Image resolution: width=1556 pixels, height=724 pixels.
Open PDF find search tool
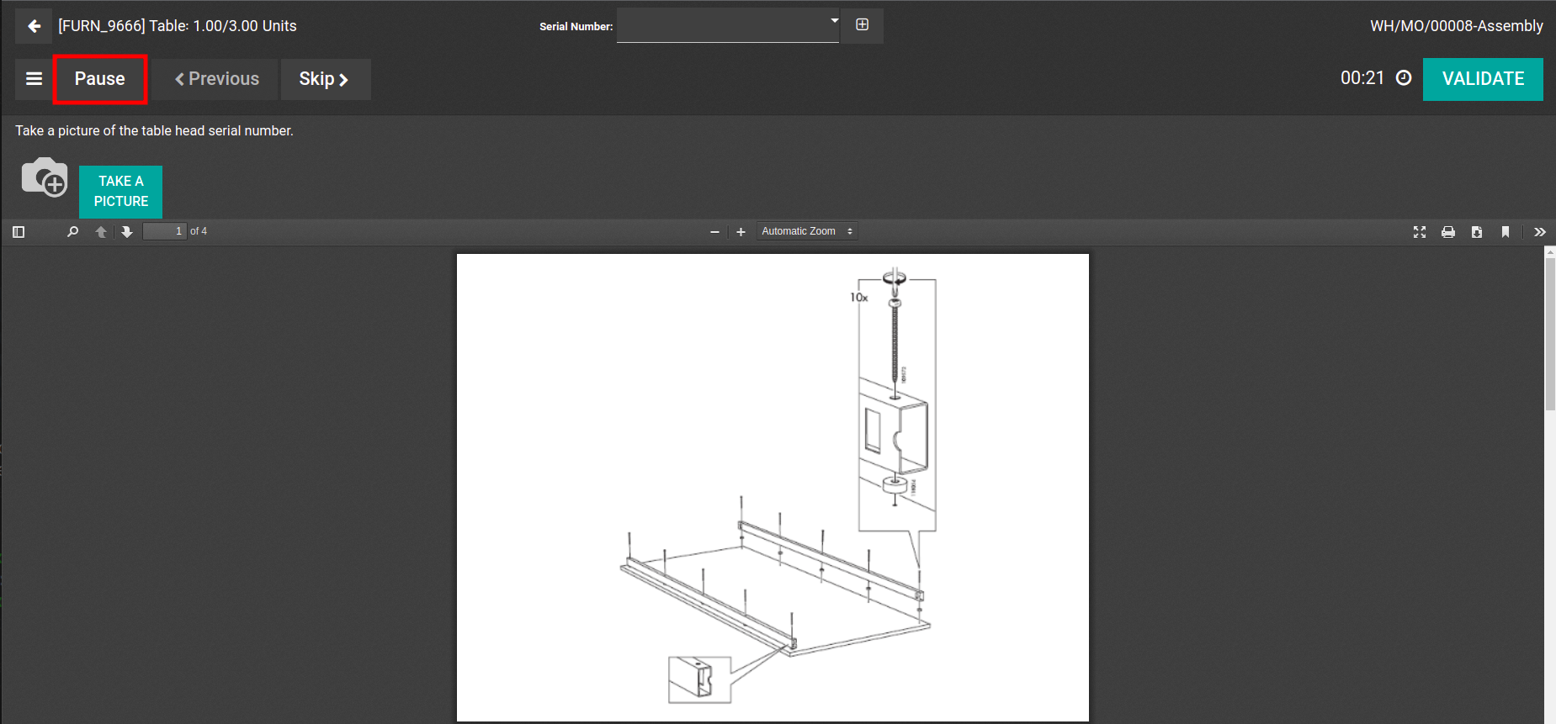click(x=72, y=232)
